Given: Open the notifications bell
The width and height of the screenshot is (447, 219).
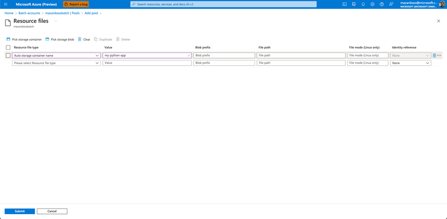Looking at the screenshot, I should [363, 4].
